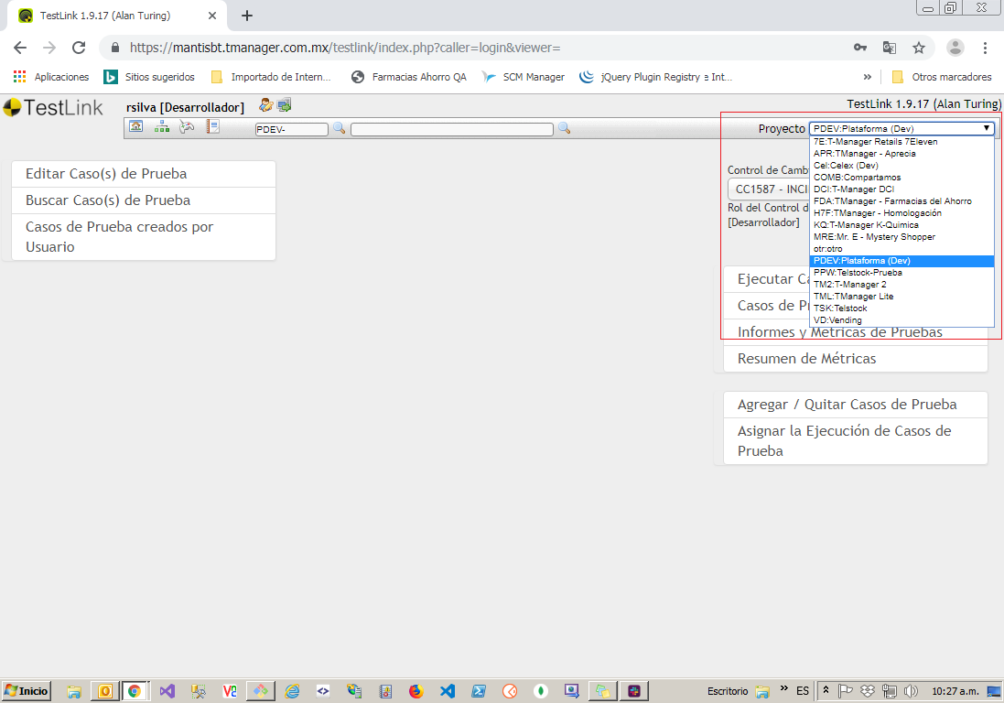Click the magnifier beside the long search box
Image resolution: width=1004 pixels, height=703 pixels.
click(x=564, y=128)
